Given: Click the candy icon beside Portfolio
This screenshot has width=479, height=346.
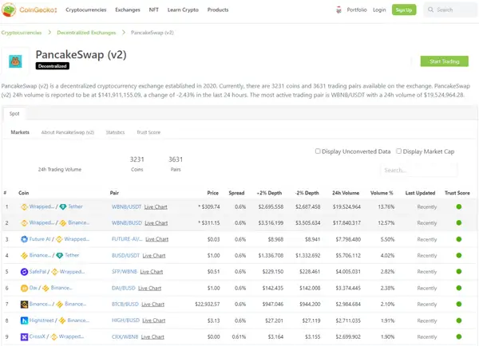Looking at the screenshot, I should coord(338,10).
